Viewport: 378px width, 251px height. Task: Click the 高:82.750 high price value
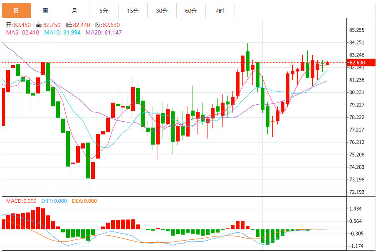(48, 25)
